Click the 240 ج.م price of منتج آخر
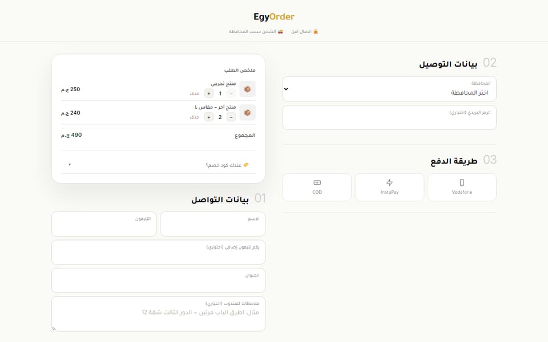 (71, 113)
